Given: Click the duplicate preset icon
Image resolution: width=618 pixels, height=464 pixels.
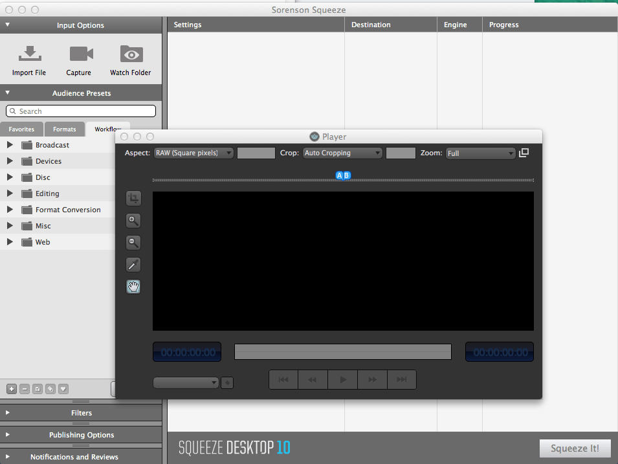Looking at the screenshot, I should 50,389.
